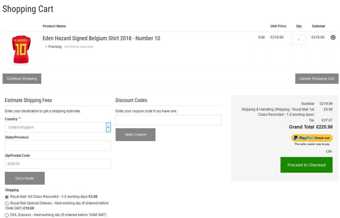Open the Country dropdown

coord(58,127)
